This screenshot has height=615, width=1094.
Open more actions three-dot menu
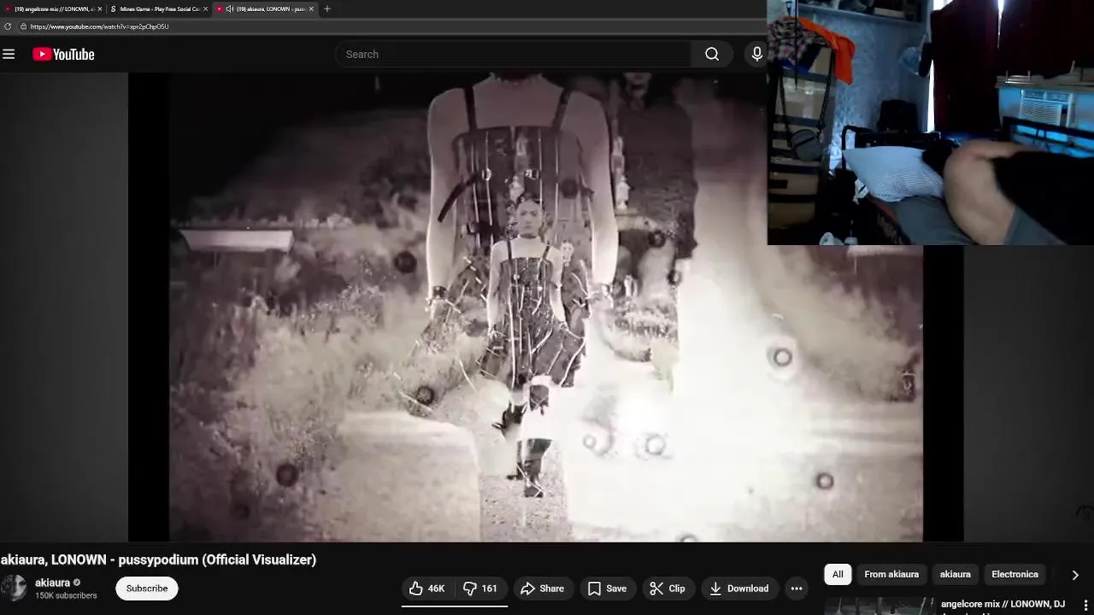797,589
